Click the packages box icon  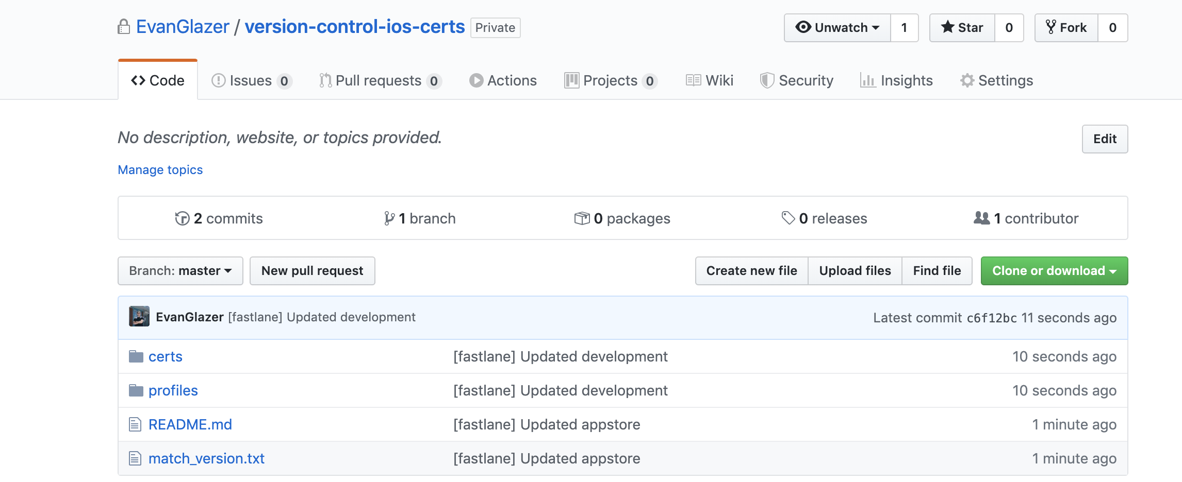[582, 218]
